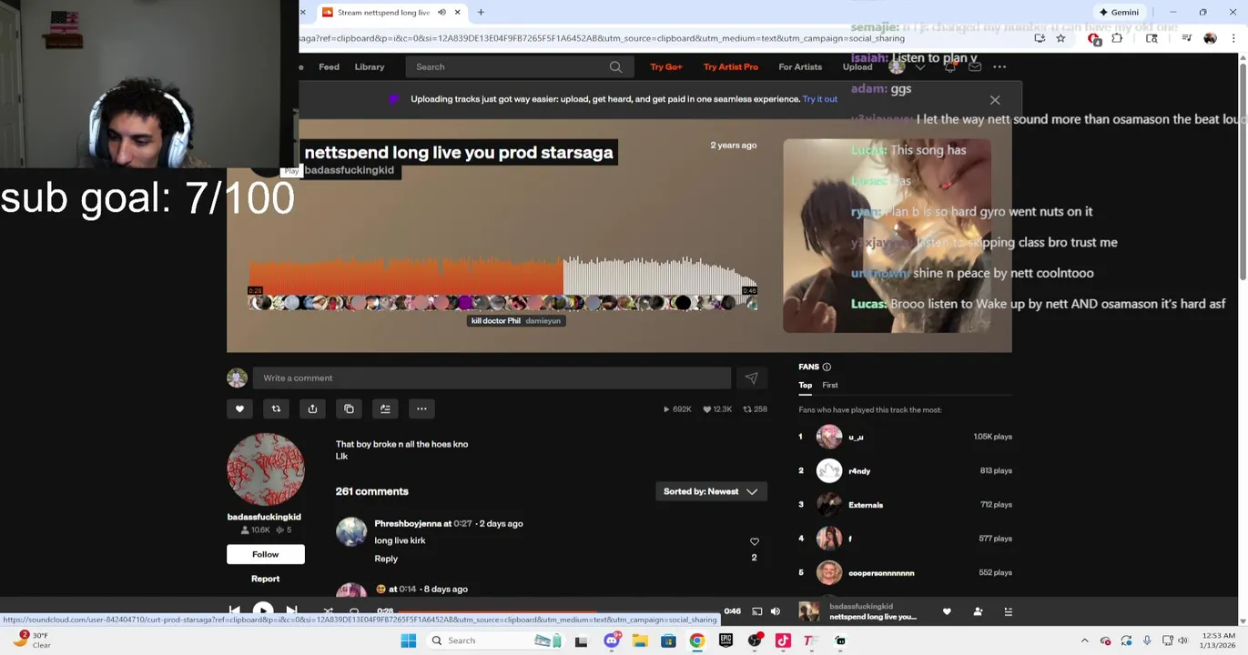Open SoundCloud notifications bell
The height and width of the screenshot is (655, 1248).
950,67
